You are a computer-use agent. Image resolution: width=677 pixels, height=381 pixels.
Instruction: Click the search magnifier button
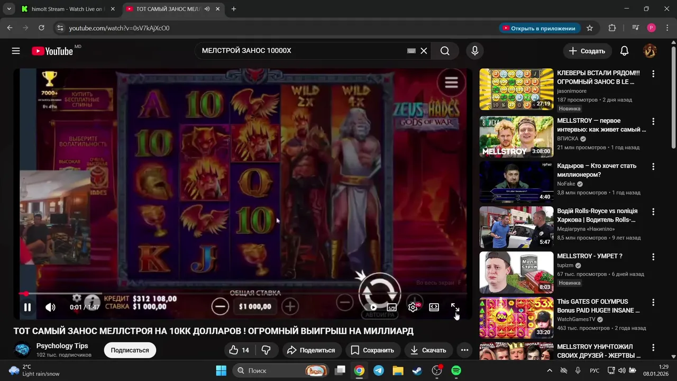tap(445, 51)
